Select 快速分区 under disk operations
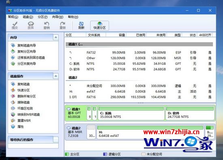 (20, 90)
